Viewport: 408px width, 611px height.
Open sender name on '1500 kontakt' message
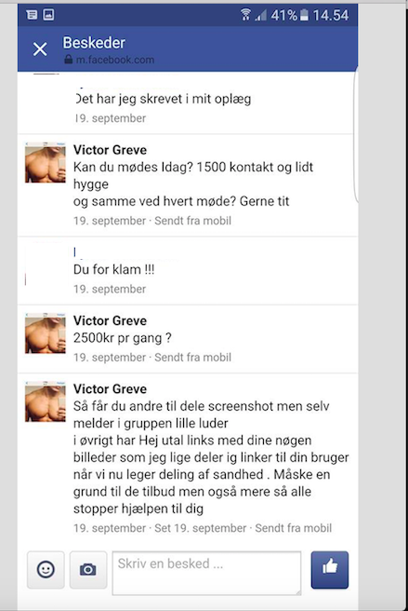click(x=110, y=150)
